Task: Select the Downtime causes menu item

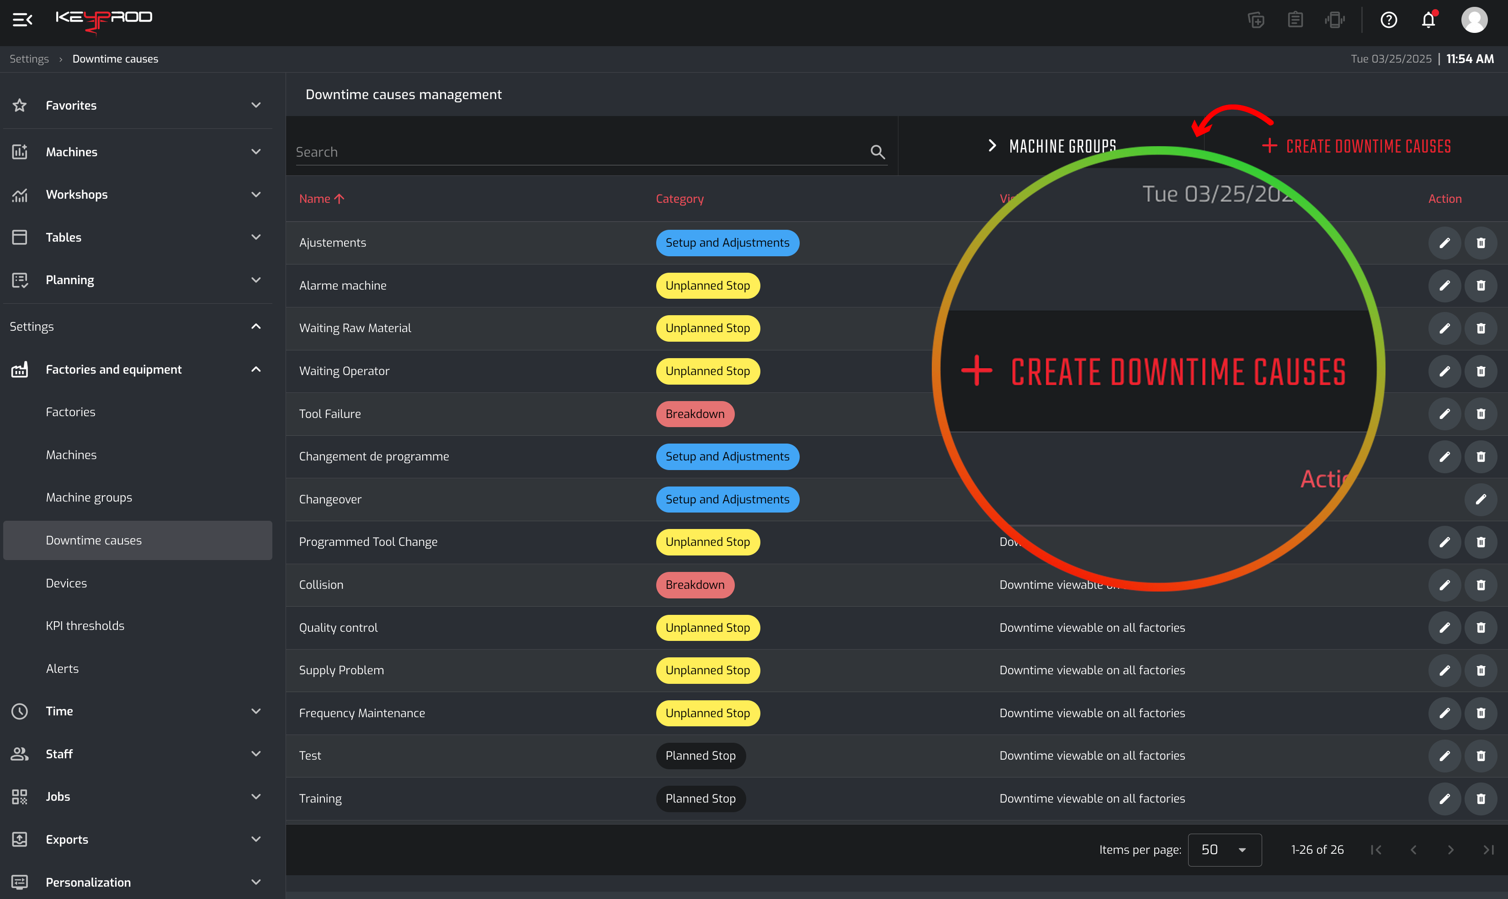Action: [138, 540]
